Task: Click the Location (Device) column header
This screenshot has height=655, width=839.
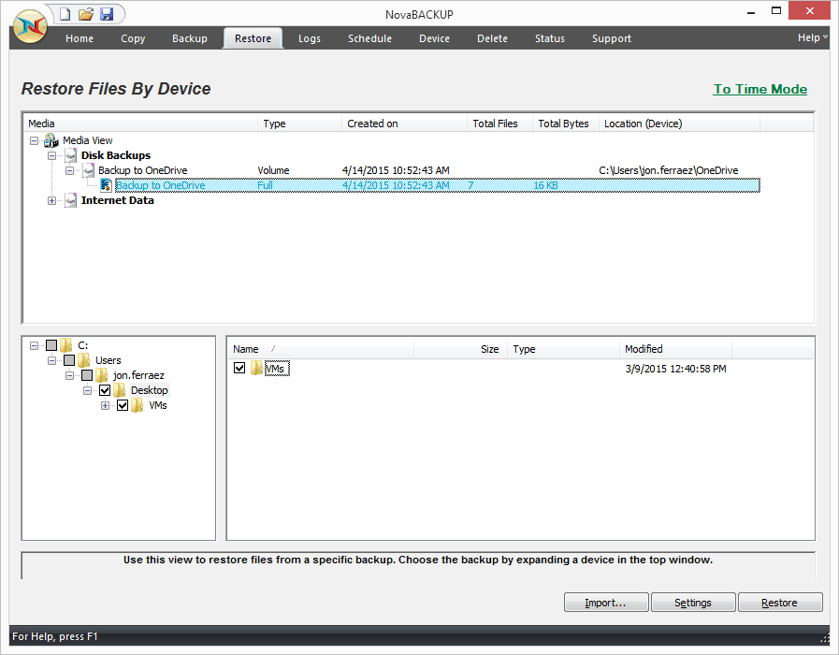Action: (679, 124)
